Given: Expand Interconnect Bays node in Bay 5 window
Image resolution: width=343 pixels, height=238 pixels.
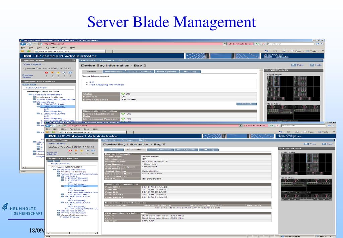Looking at the screenshot, I should (x=58, y=210).
